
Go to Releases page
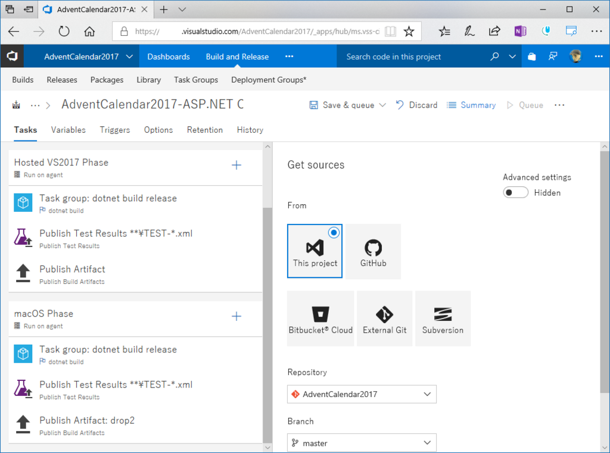tap(62, 80)
